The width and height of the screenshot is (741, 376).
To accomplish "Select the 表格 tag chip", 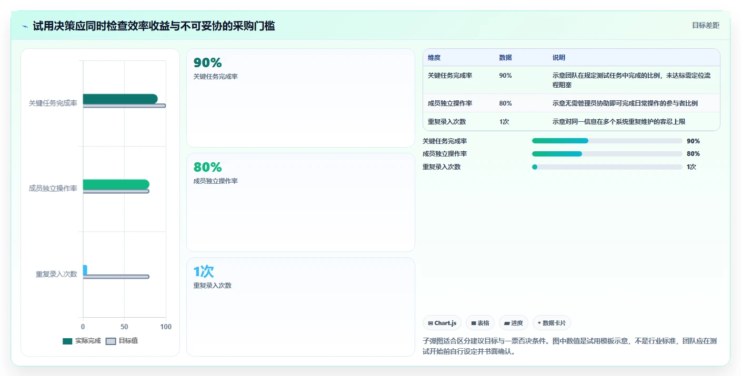I will coord(480,323).
